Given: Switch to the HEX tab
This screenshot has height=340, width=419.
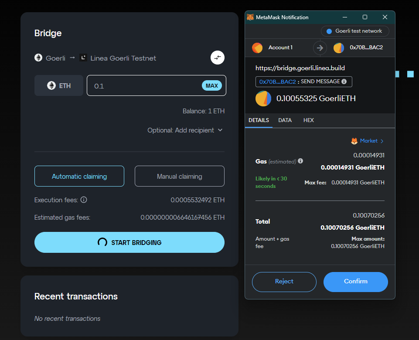Looking at the screenshot, I should pyautogui.click(x=308, y=120).
